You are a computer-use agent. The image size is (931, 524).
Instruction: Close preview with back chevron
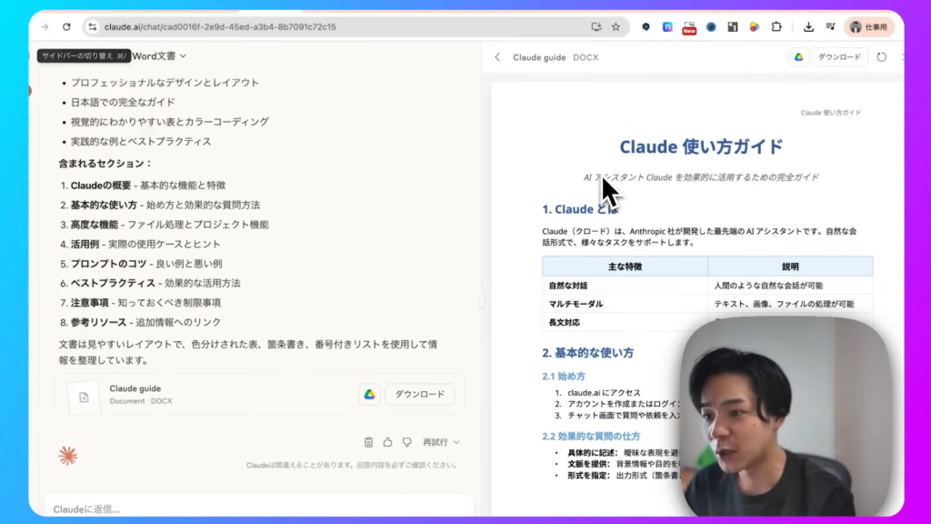click(497, 57)
